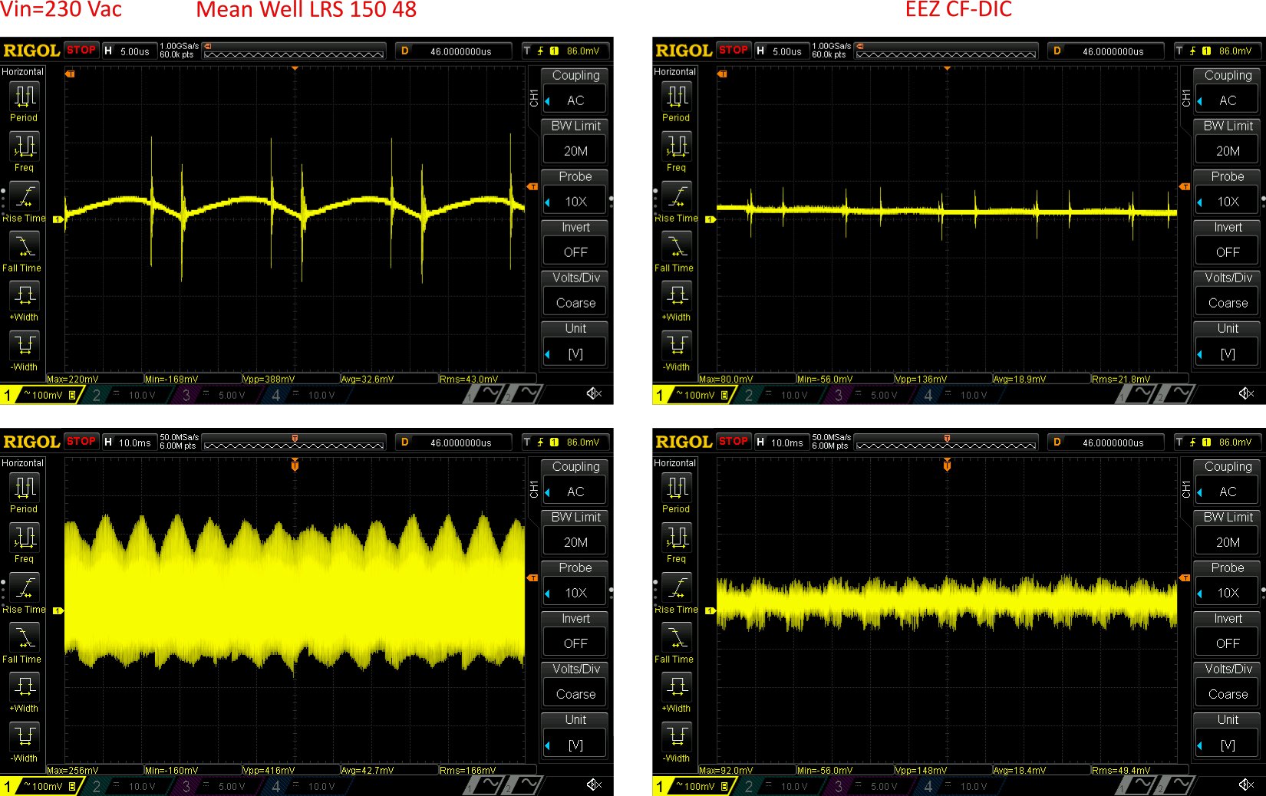The height and width of the screenshot is (796, 1266).
Task: Select +Width icon on EEZ CF-DIC 10.0ms scope
Action: [x=677, y=687]
